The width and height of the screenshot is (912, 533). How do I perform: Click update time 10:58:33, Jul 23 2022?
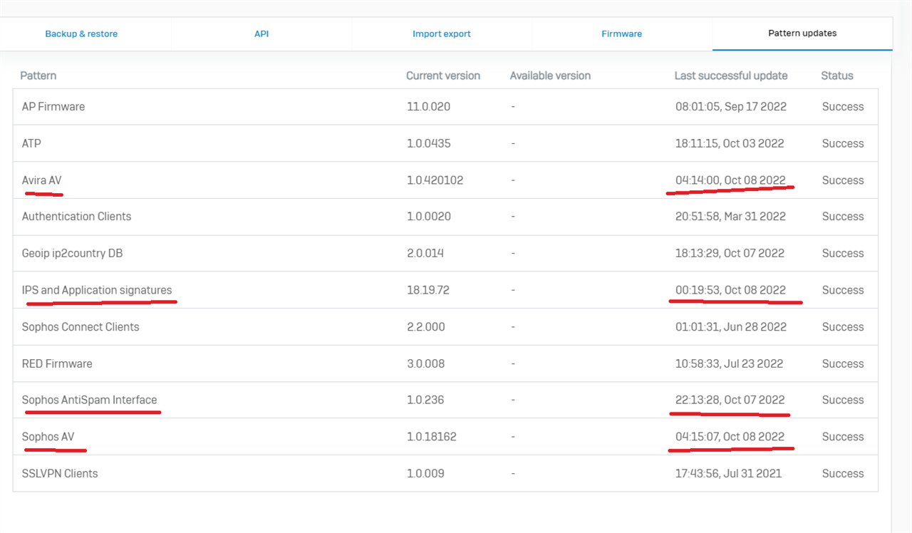pos(729,363)
